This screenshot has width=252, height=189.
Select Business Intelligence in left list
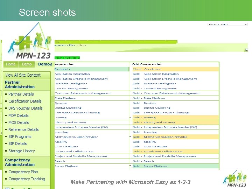pos(71,84)
